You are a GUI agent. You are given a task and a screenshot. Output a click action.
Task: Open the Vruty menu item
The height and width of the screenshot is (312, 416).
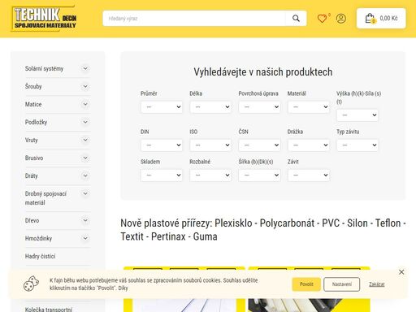coord(32,140)
